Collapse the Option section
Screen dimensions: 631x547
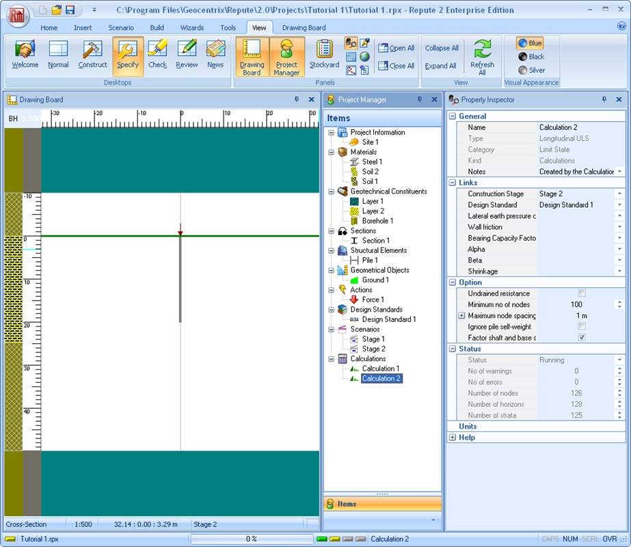click(x=453, y=282)
